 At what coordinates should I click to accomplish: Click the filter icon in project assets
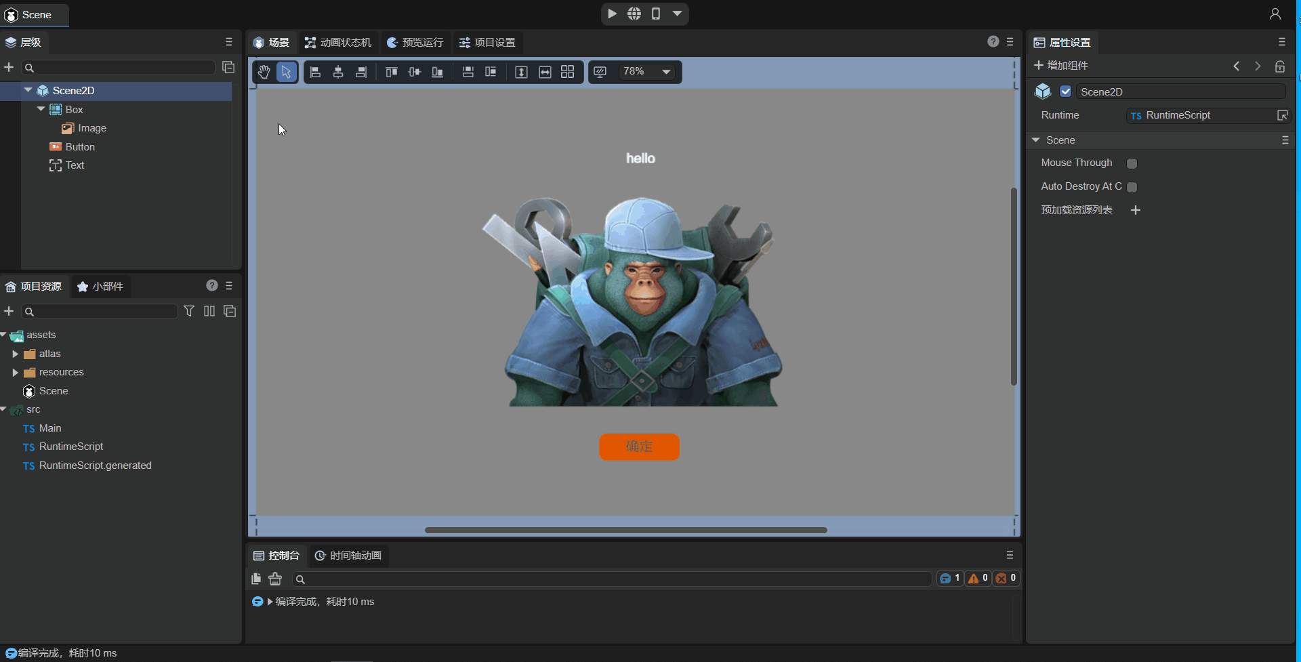point(189,311)
